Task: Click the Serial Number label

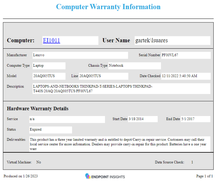Action: 149,55
